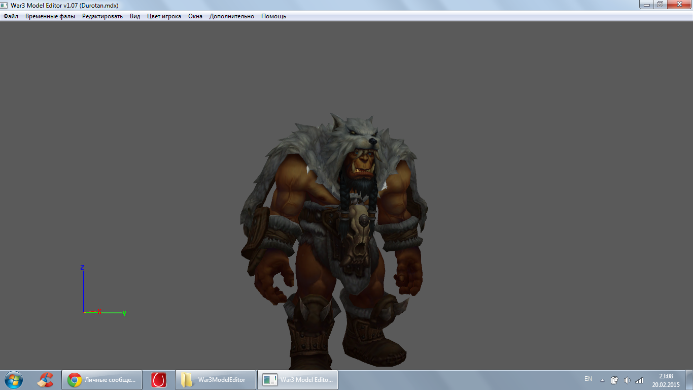This screenshot has height=390, width=693.
Task: Close the War3 Model Editor window
Action: coord(679,5)
